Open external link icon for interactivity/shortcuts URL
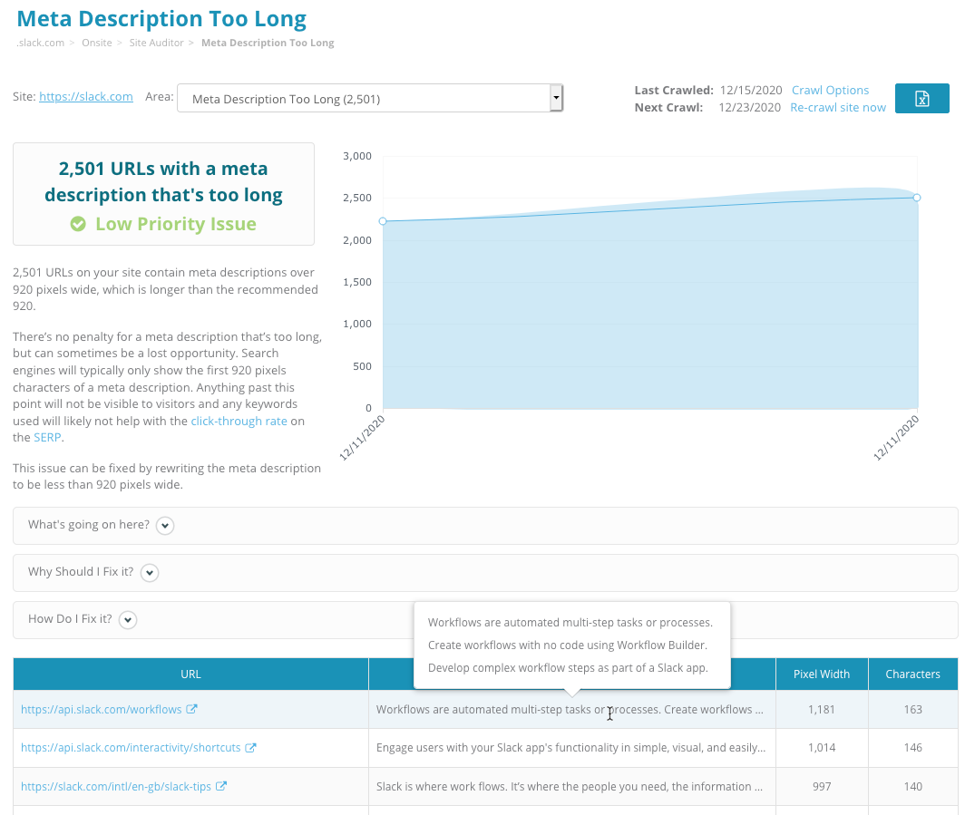Viewport: 965px width, 815px height. point(251,748)
